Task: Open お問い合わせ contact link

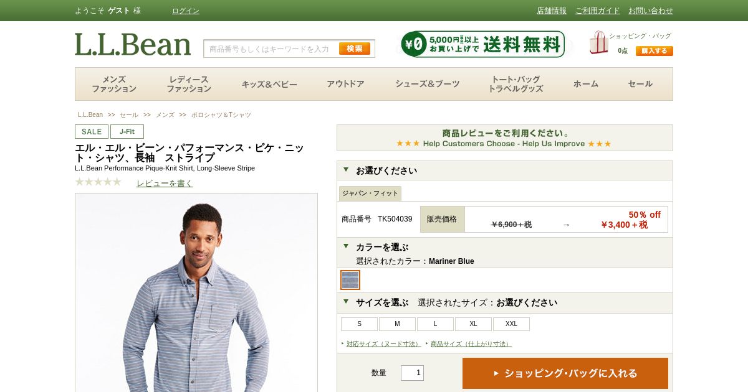Action: point(651,11)
